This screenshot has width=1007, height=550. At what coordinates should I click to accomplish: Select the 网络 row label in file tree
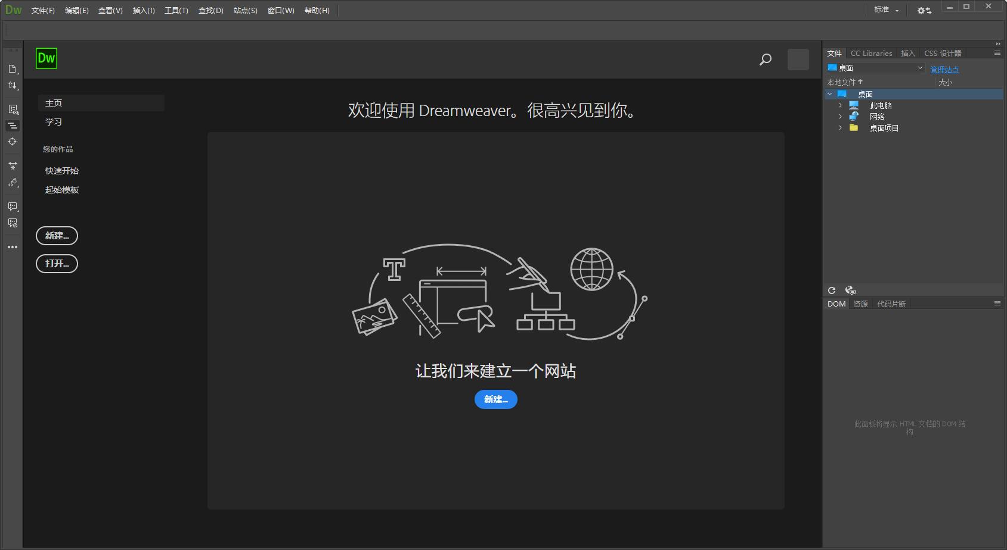[877, 117]
